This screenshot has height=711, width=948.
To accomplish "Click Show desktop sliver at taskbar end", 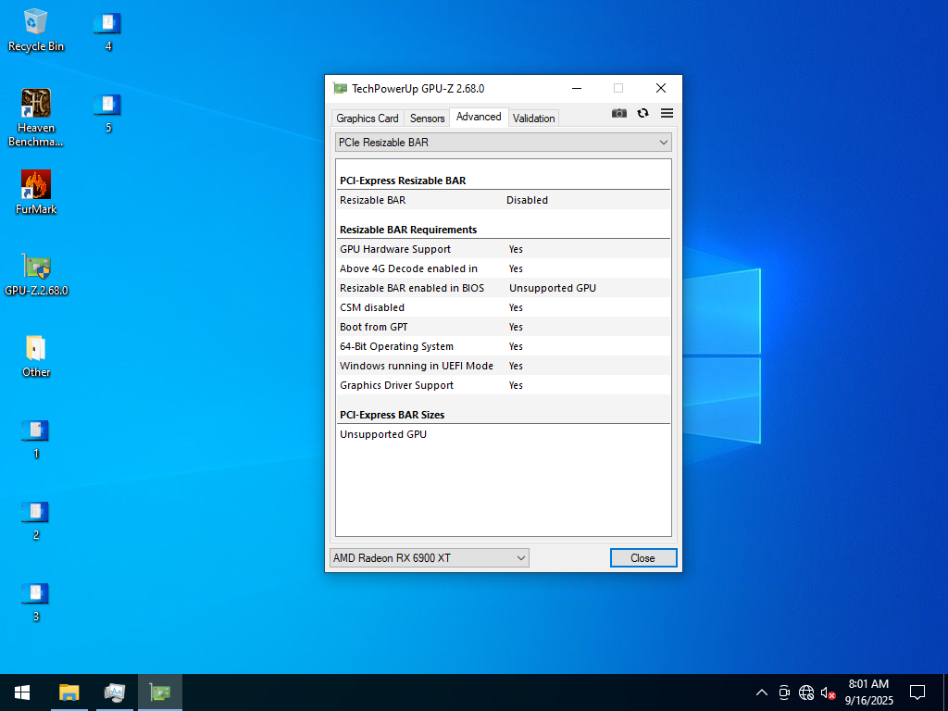I will pos(945,692).
